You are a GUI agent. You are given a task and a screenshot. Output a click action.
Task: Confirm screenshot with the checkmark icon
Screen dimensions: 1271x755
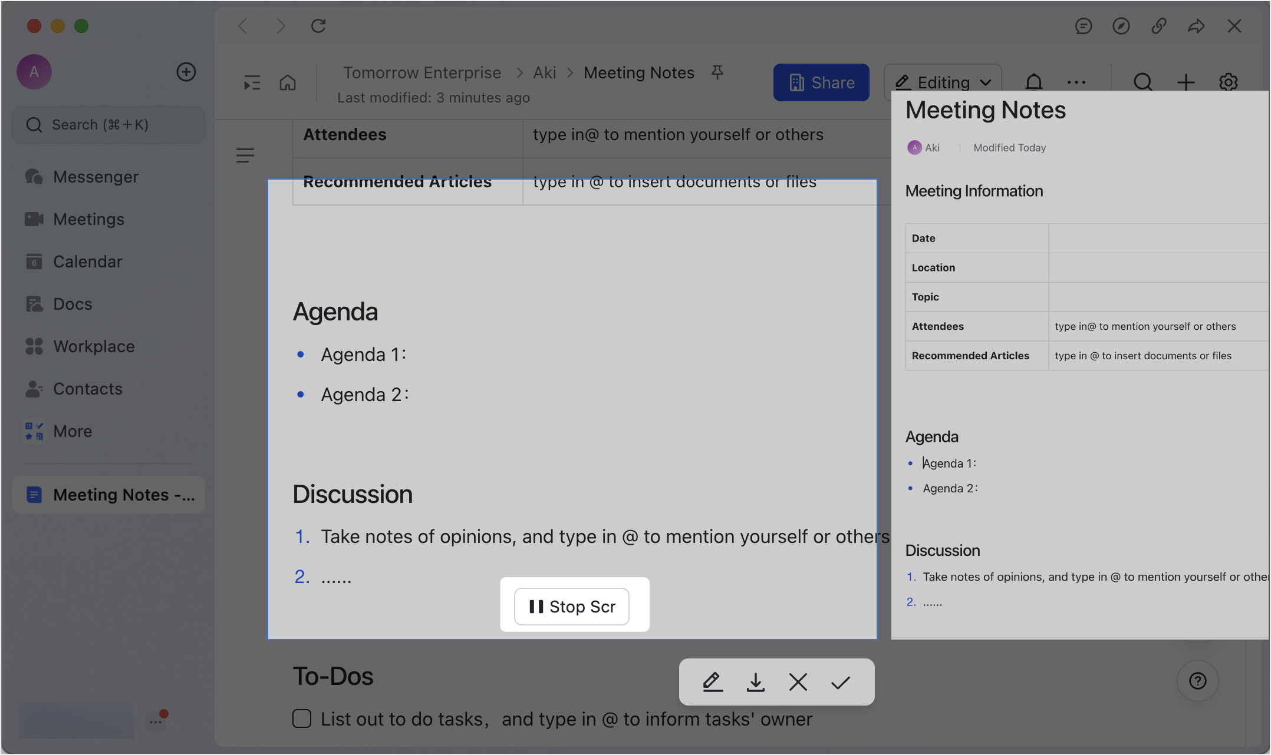tap(841, 682)
